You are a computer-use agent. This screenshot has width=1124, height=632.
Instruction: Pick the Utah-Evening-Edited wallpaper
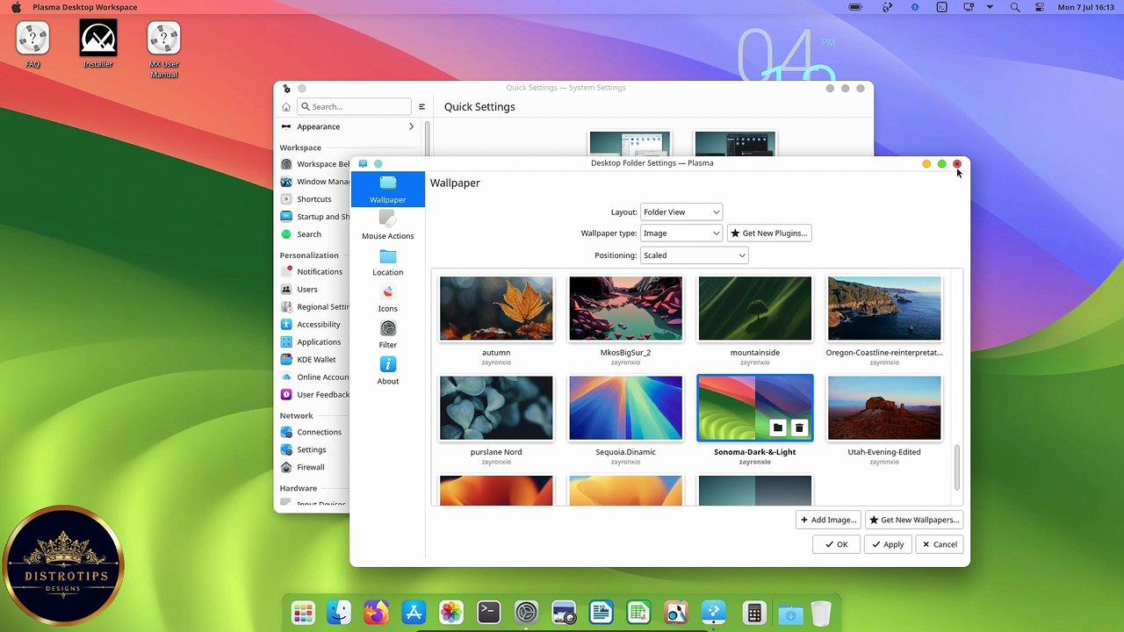[x=884, y=408]
